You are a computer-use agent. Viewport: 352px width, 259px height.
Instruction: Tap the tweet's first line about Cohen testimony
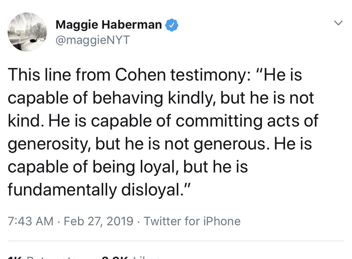point(155,75)
